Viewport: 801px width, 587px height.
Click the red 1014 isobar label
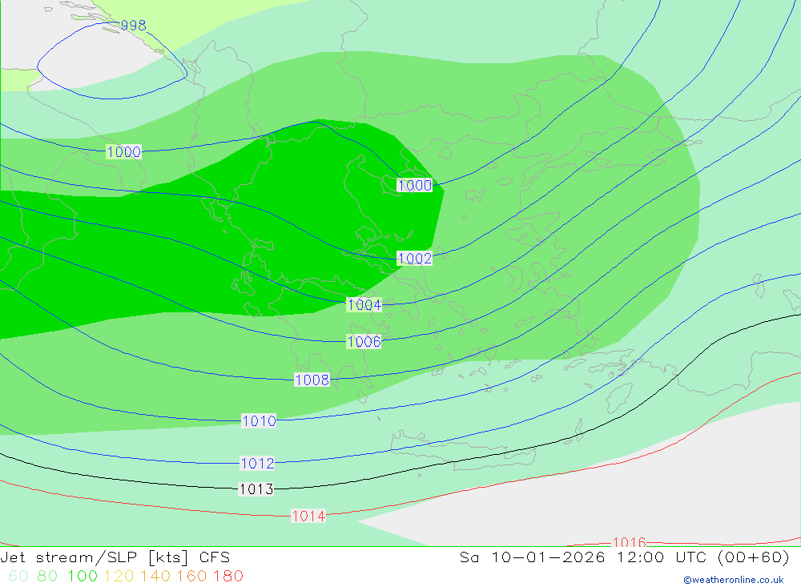(x=308, y=517)
